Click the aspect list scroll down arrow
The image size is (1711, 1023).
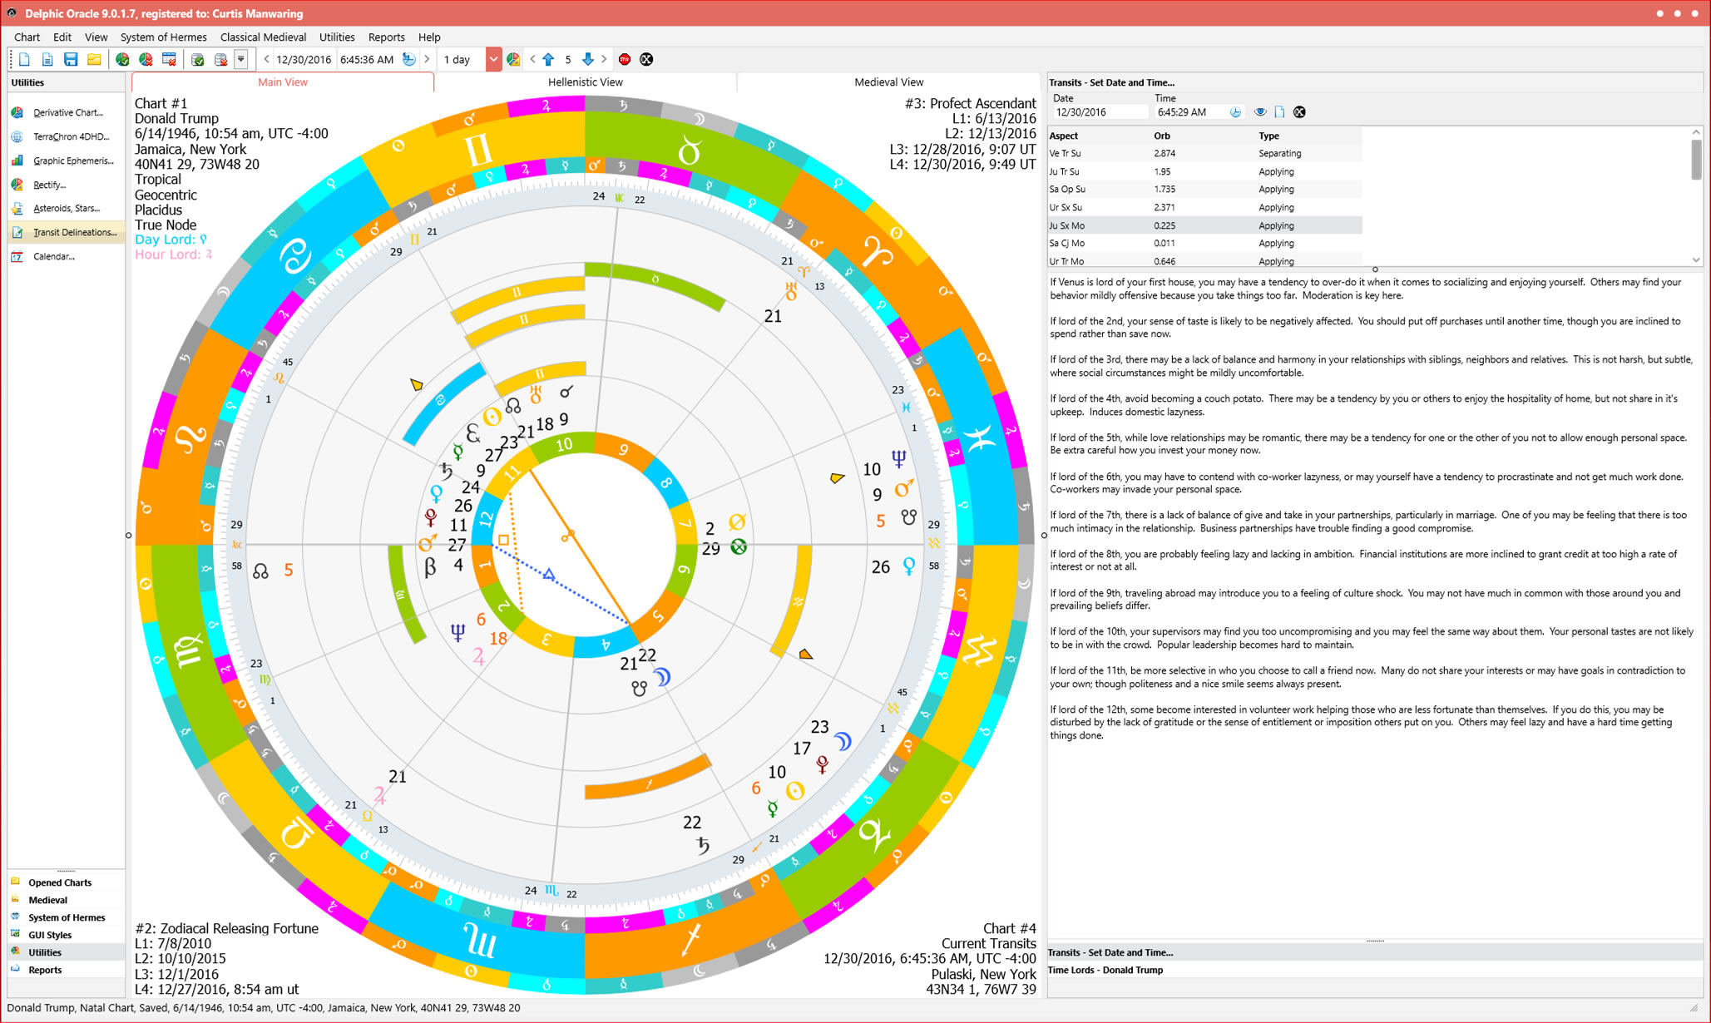pyautogui.click(x=1696, y=260)
